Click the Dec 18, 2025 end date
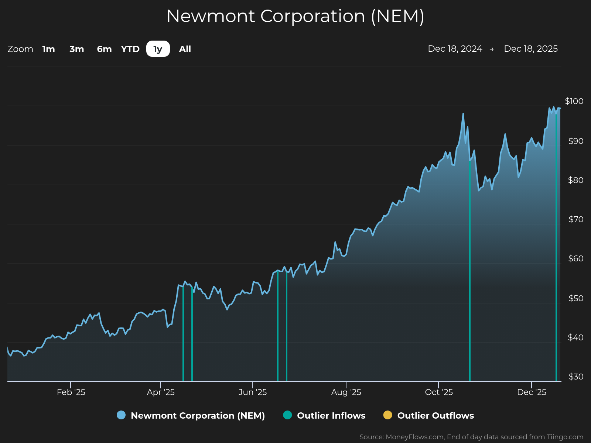This screenshot has height=443, width=591. (x=531, y=49)
